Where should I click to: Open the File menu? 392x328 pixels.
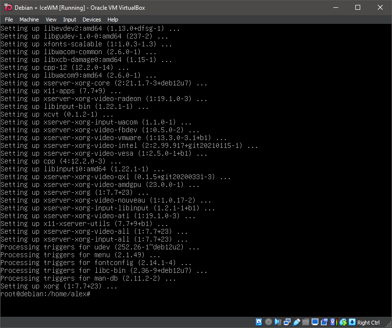(9, 20)
